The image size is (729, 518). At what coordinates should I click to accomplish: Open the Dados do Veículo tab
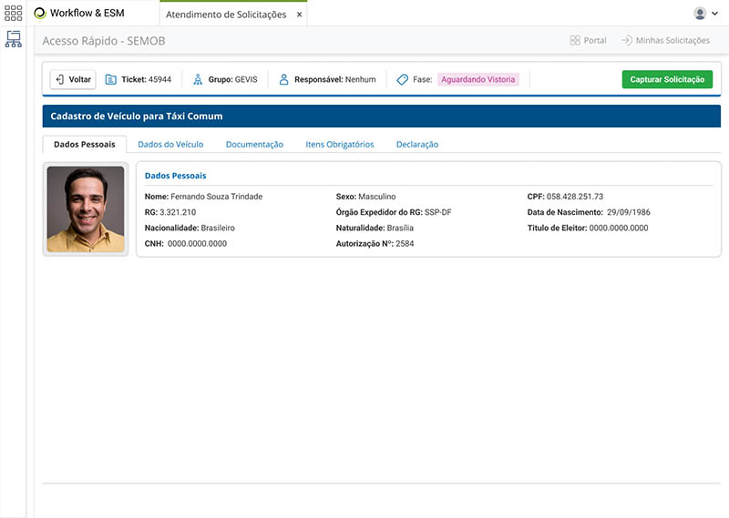pyautogui.click(x=170, y=144)
